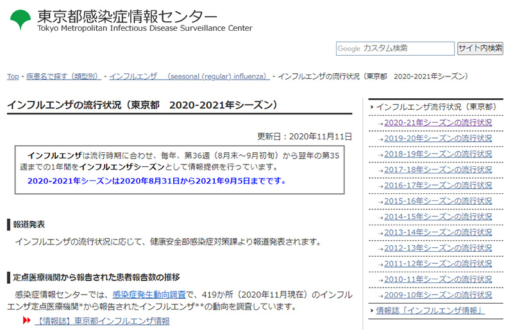
Task: Open 疾患名で探す（類型別） breadcrumb link
Action: pos(63,76)
